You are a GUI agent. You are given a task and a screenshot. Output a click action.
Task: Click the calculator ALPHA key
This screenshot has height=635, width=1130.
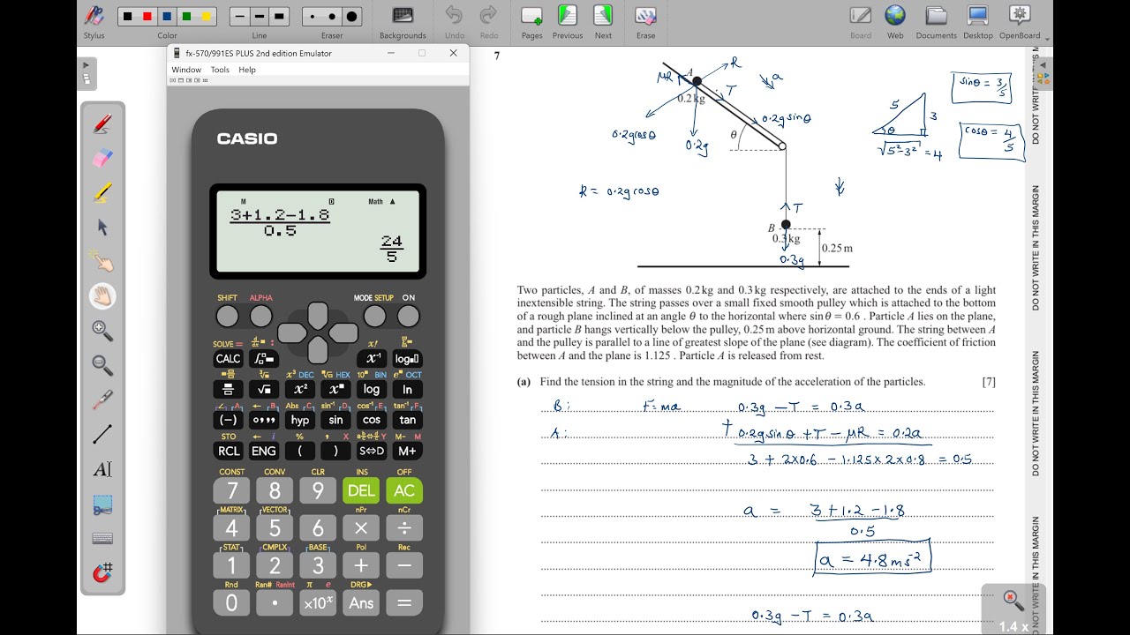coord(261,316)
